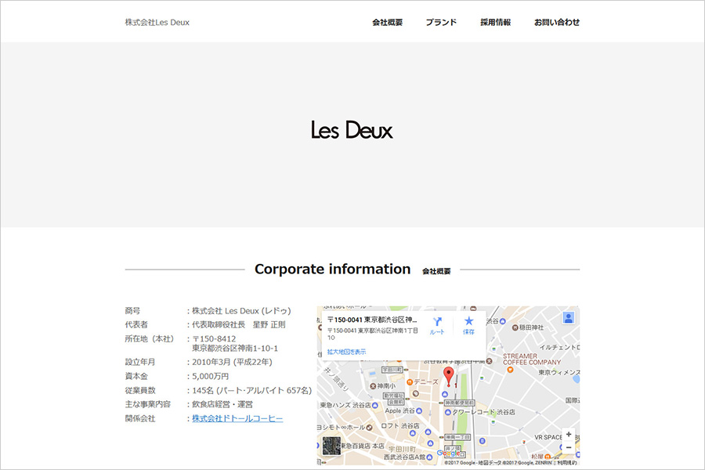Click the 2010年3月 (平成22年) text
The width and height of the screenshot is (705, 470).
click(232, 362)
